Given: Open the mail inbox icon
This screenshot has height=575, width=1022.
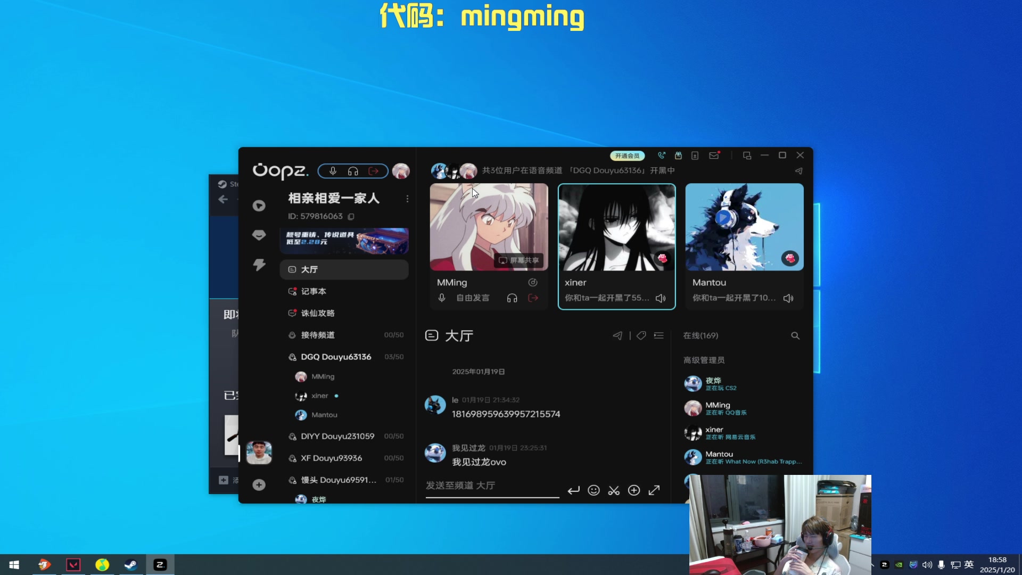Looking at the screenshot, I should [714, 155].
